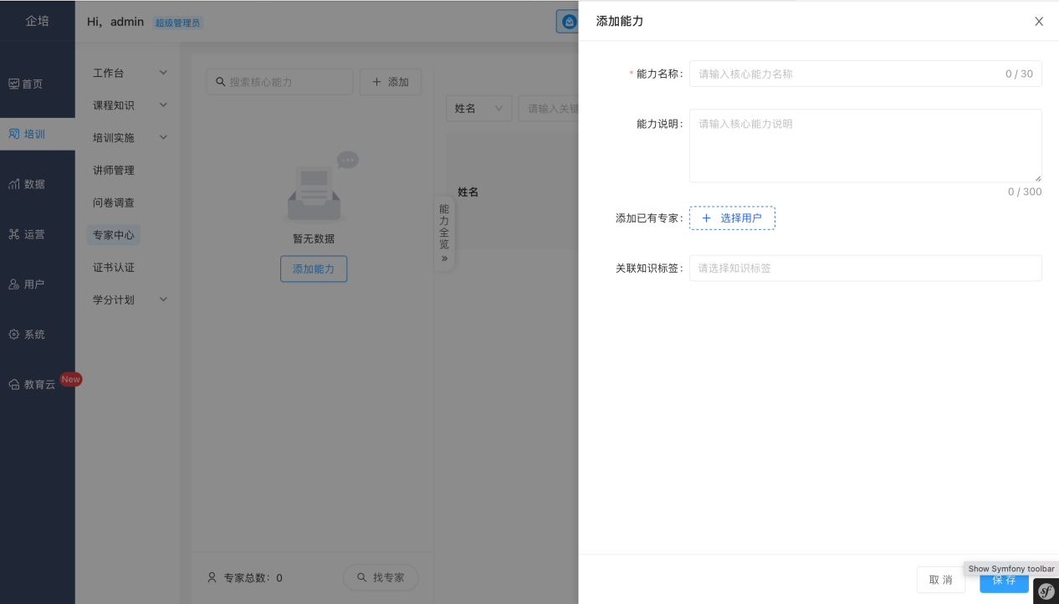Select 专家中心 menu item
Viewport: 1059px width, 604px height.
click(114, 235)
